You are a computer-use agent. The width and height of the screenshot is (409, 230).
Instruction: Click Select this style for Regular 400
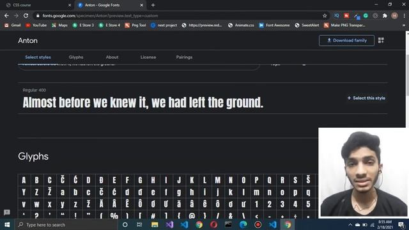pos(366,98)
